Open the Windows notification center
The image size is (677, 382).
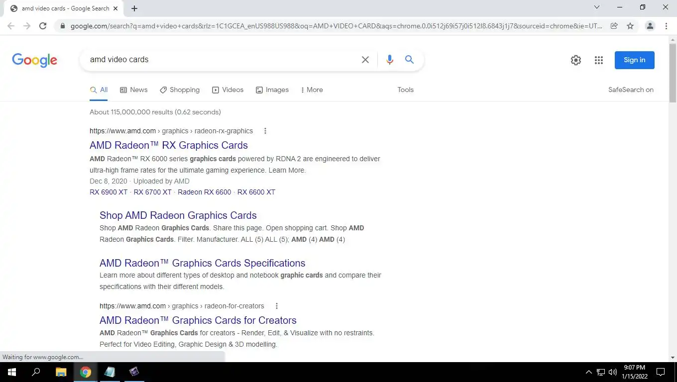661,372
